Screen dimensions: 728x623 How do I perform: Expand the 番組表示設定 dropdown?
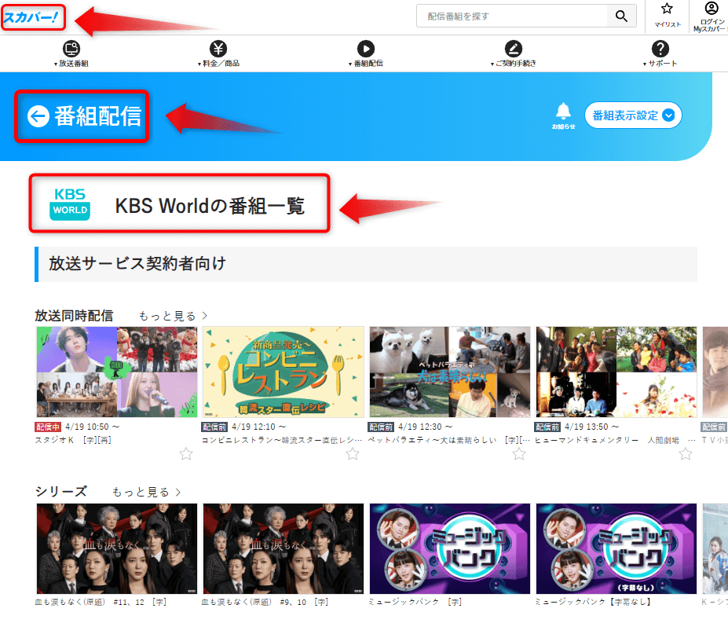point(633,115)
